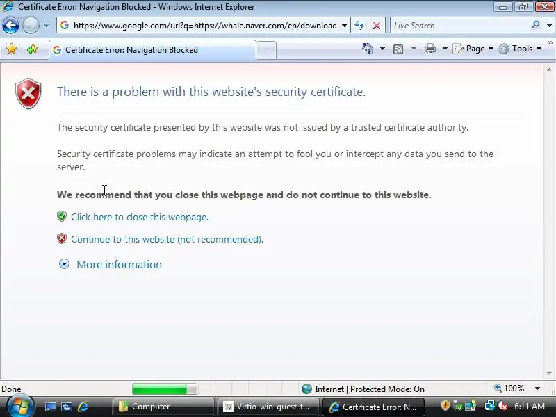Click the 'Click here to close this webpage' link
This screenshot has height=417, width=556.
click(140, 217)
